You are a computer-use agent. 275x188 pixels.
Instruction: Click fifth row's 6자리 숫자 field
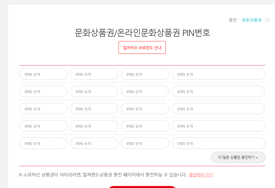pos(218,143)
